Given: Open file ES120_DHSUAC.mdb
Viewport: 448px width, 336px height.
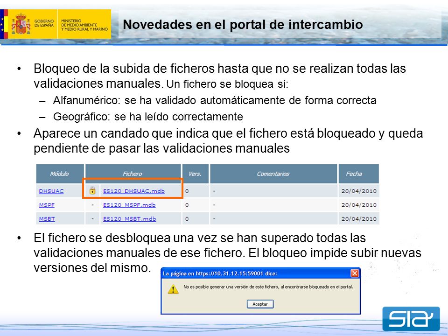Looking at the screenshot, I should tap(134, 191).
